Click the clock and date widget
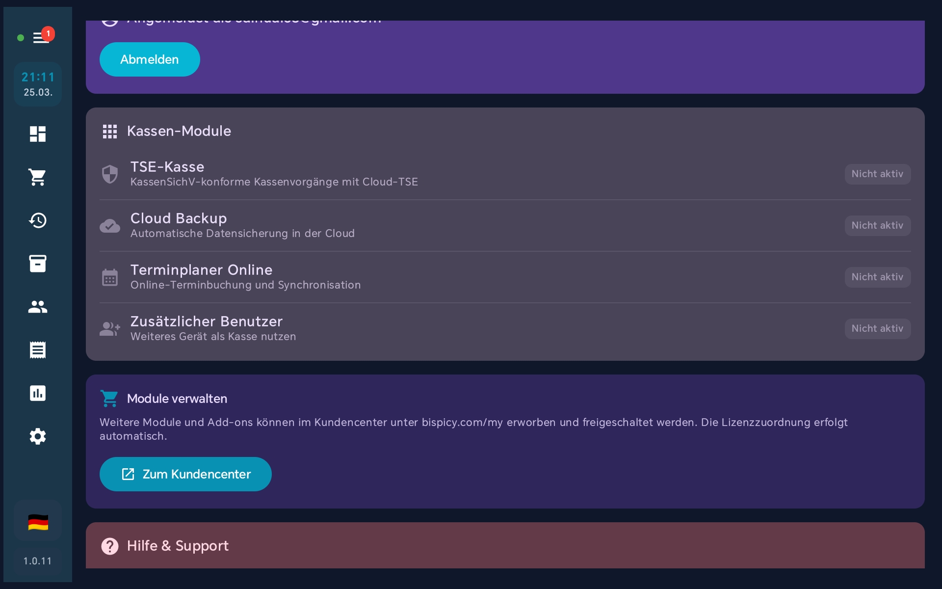This screenshot has height=589, width=942. point(38,84)
